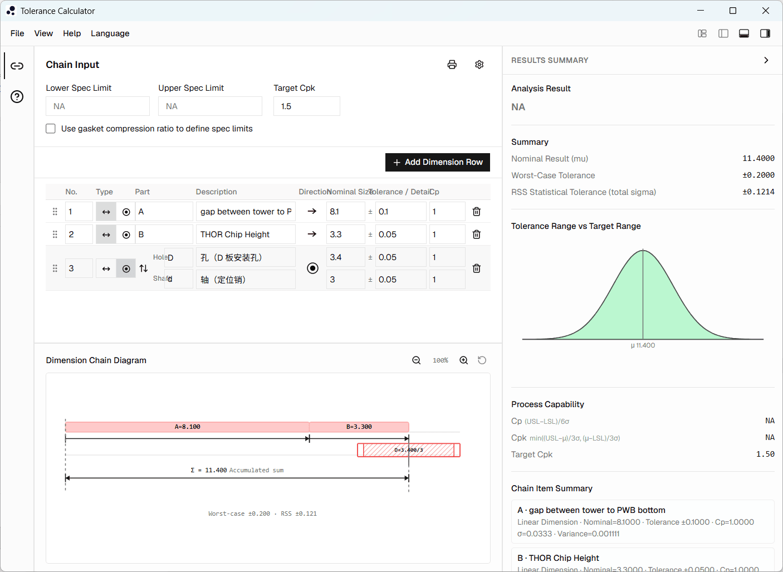Delete the THOR Chip Height row
This screenshot has height=572, width=783.
(477, 234)
